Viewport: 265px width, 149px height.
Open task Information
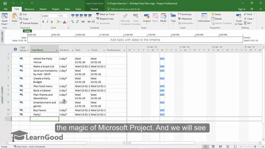click(204, 18)
